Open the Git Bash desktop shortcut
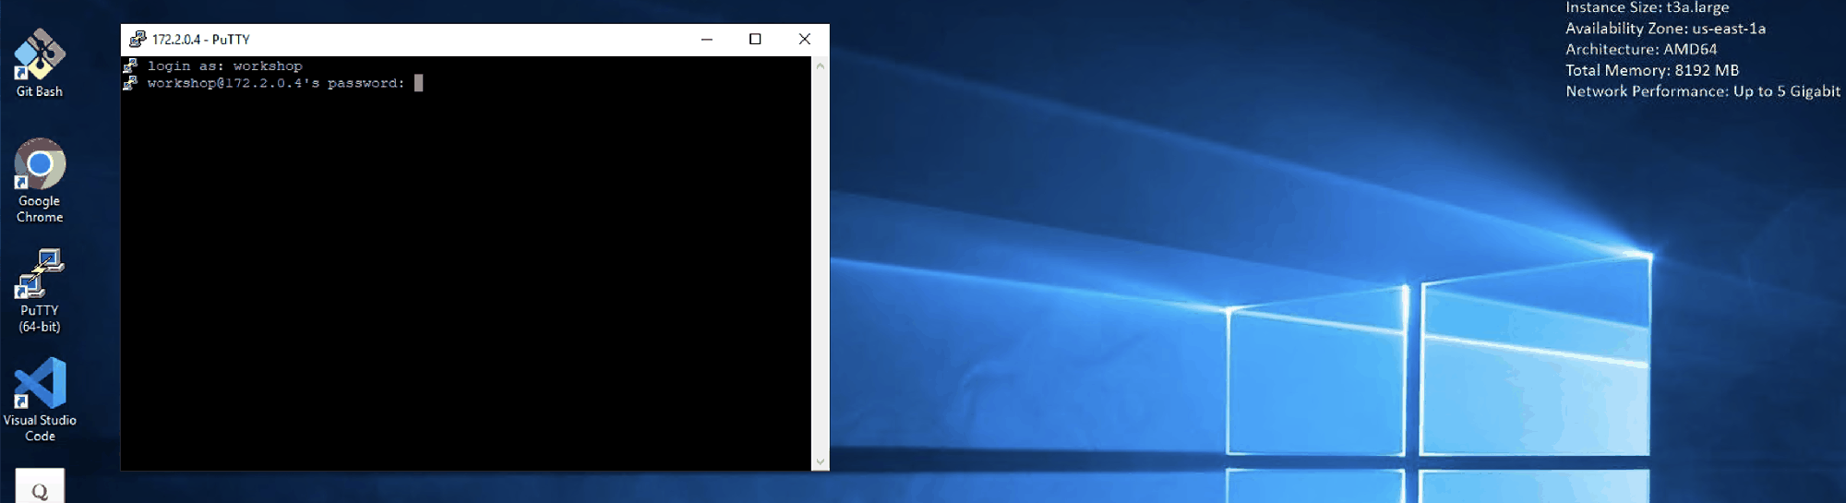The image size is (1846, 503). [40, 63]
